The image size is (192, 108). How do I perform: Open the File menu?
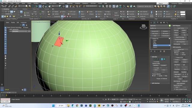click(x=2, y=3)
